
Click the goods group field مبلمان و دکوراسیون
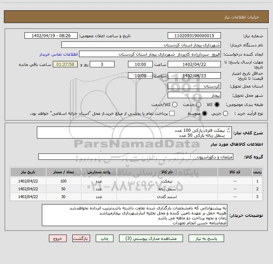click(x=136, y=157)
